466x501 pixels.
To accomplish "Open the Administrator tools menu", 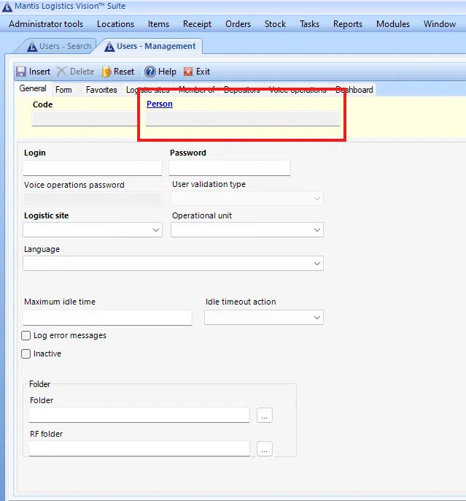I will [46, 24].
